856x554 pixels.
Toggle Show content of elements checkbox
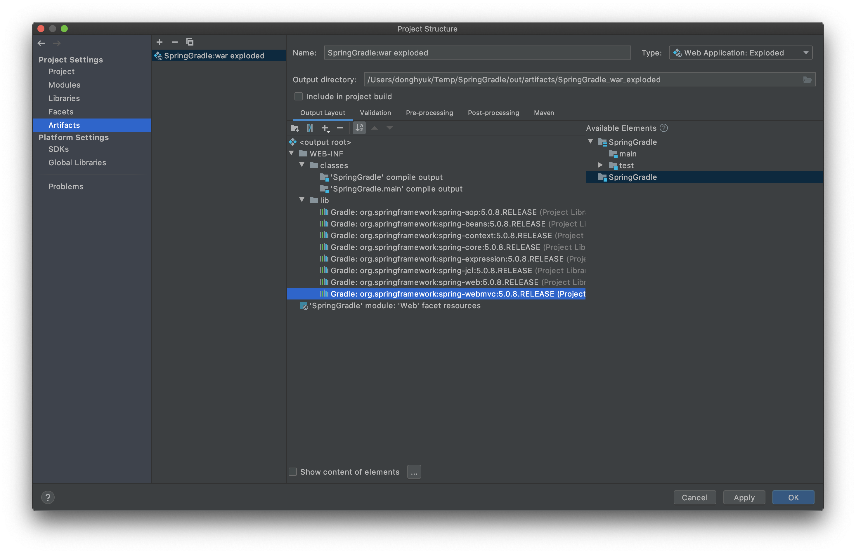[293, 472]
